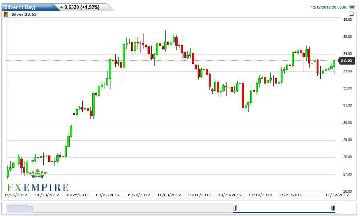Image resolution: width=360 pixels, height=216 pixels.
Task: Collapse the chart panel with minus button
Action: [351, 14]
